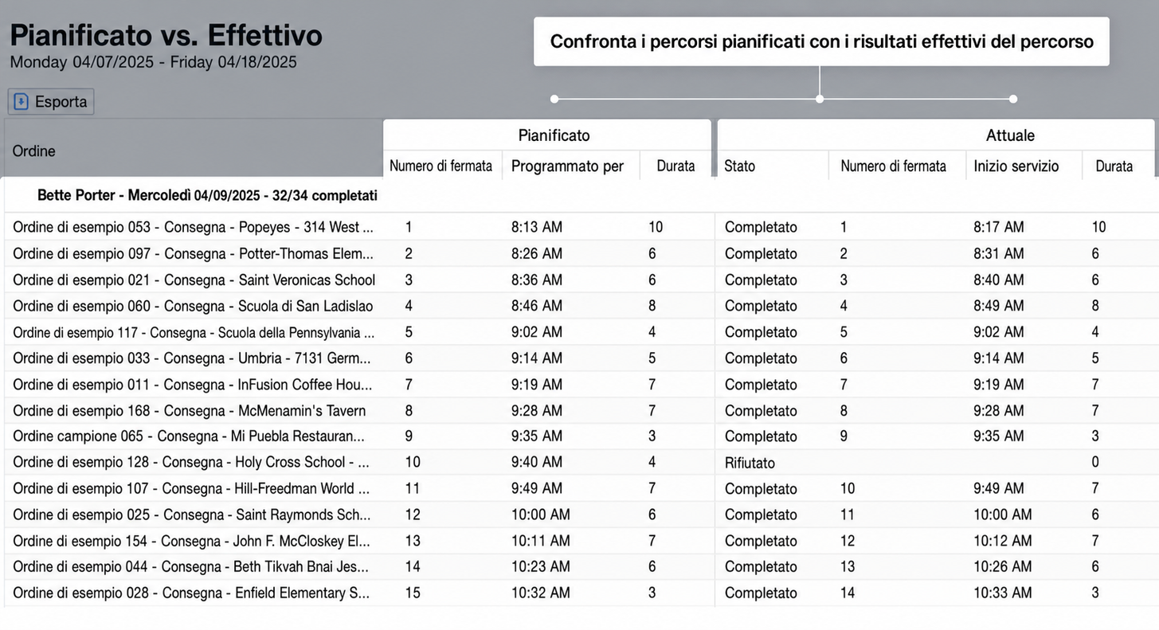Click the Pianificato vs. Effettivo page title

pos(166,35)
